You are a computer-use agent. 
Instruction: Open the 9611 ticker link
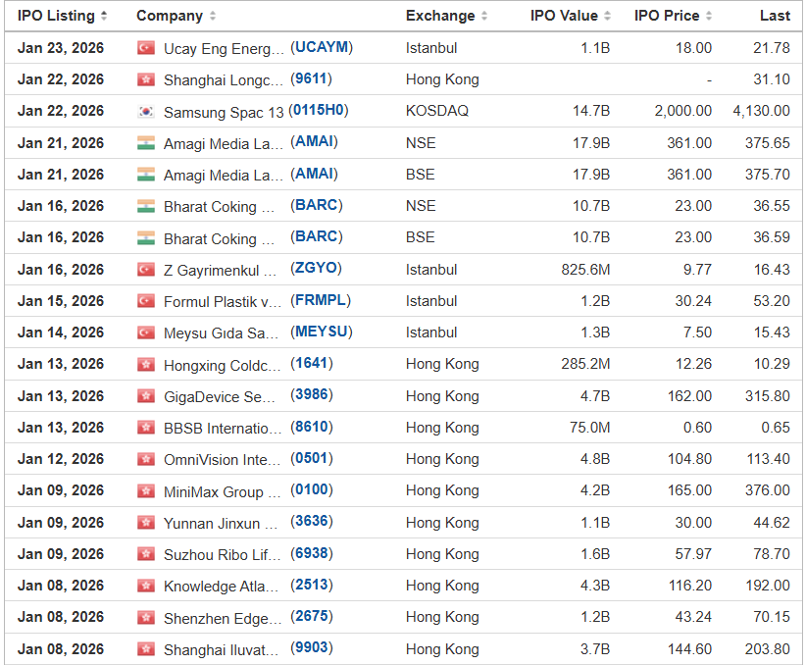[x=312, y=78]
